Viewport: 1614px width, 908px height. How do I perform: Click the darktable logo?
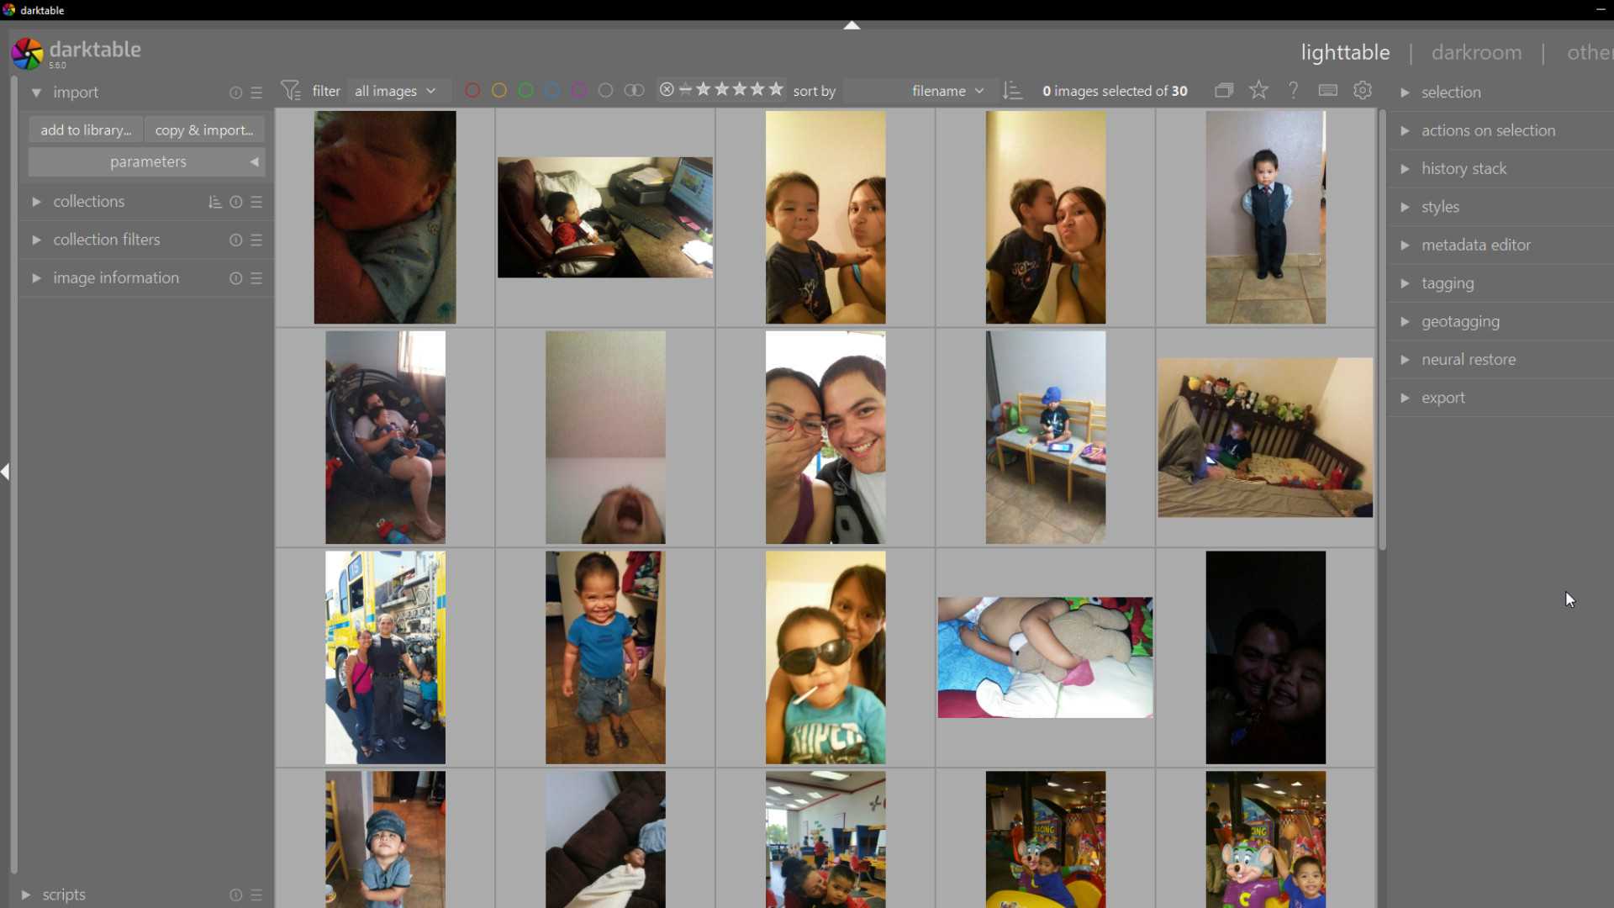[x=27, y=54]
